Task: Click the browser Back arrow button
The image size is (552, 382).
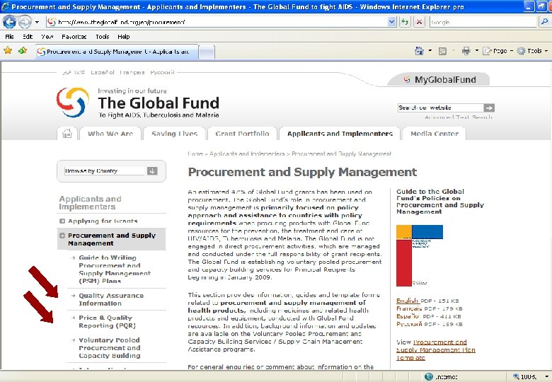Action: [x=9, y=22]
